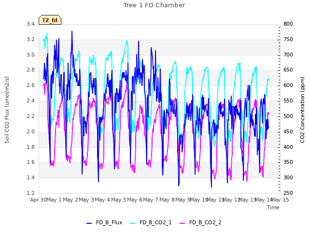Click the 550 right axis value
The width and height of the screenshot is (309, 232).
tap(288, 101)
